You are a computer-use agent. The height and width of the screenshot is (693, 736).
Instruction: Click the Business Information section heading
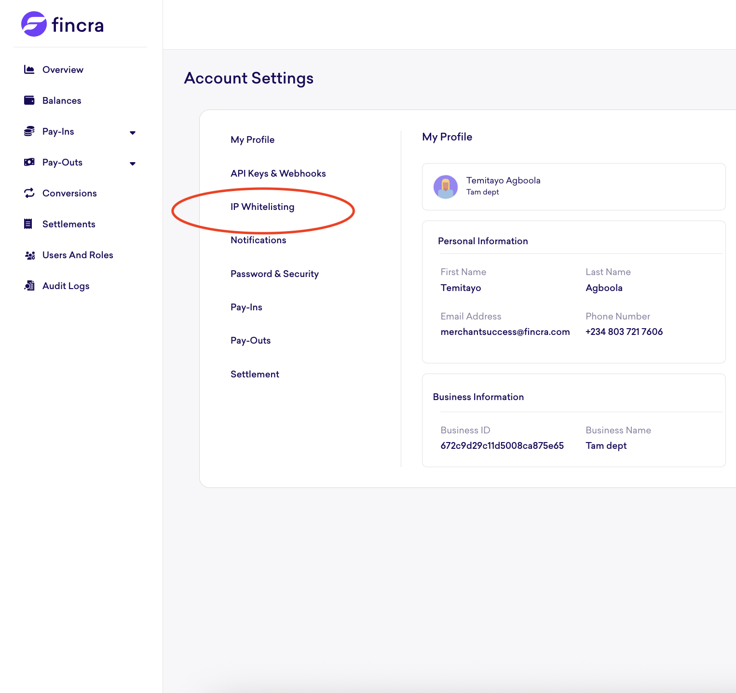478,397
